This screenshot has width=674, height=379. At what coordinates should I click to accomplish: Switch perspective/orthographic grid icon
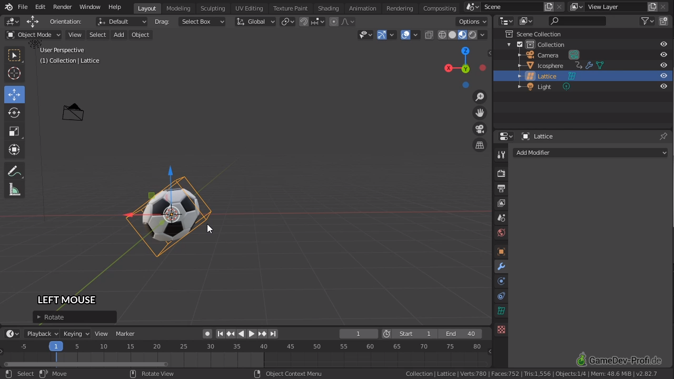480,145
